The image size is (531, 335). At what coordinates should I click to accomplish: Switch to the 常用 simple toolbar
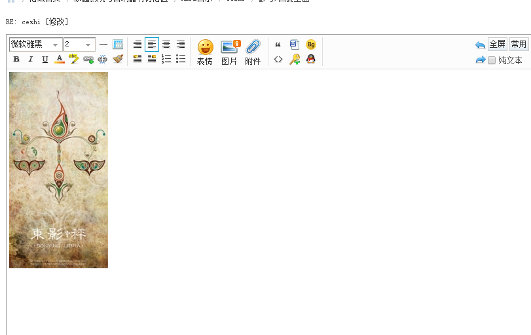click(x=519, y=44)
